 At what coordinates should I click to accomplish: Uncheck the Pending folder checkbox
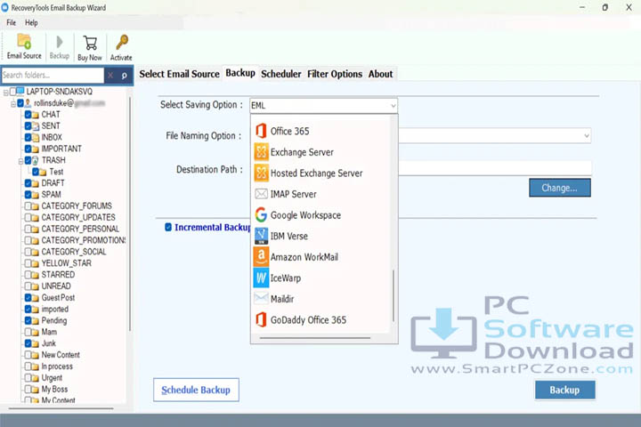click(28, 320)
